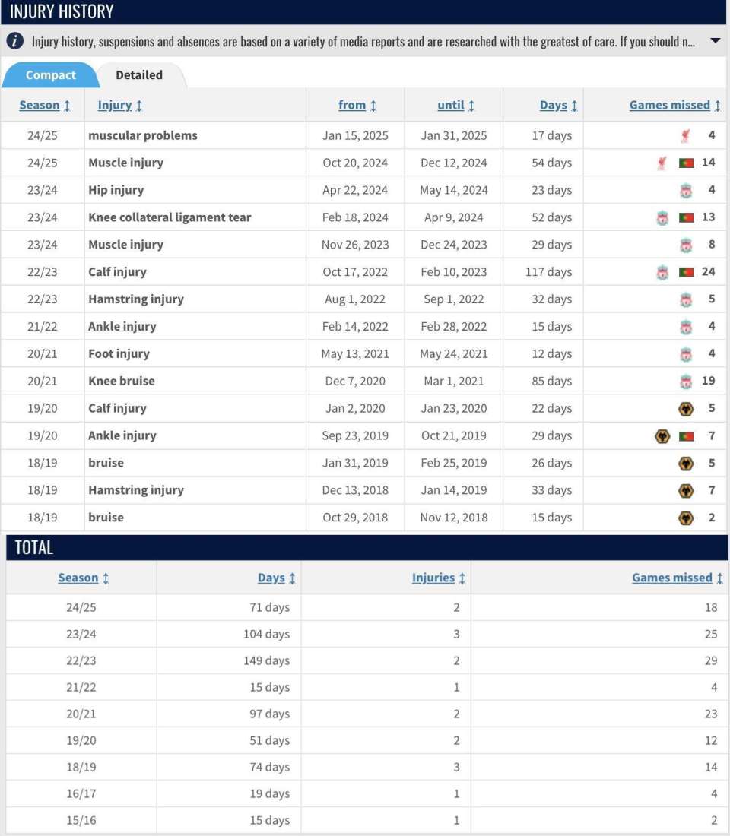Click the 'Nov 12, 2018' until date
Viewport: 730px width, 836px height.
tap(453, 518)
